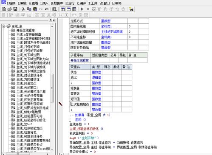This screenshot has width=212, height=155.
Task: Click the 主线_技能坐标初始化 code line
Action: [86, 129]
